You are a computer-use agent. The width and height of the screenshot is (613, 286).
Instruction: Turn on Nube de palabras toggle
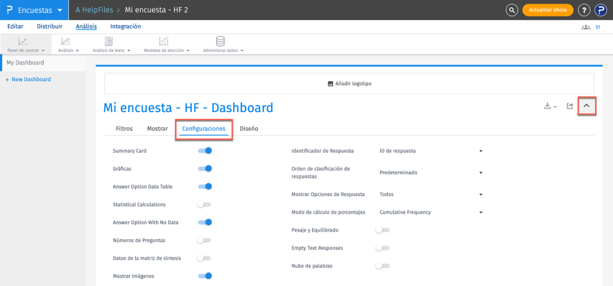point(382,266)
